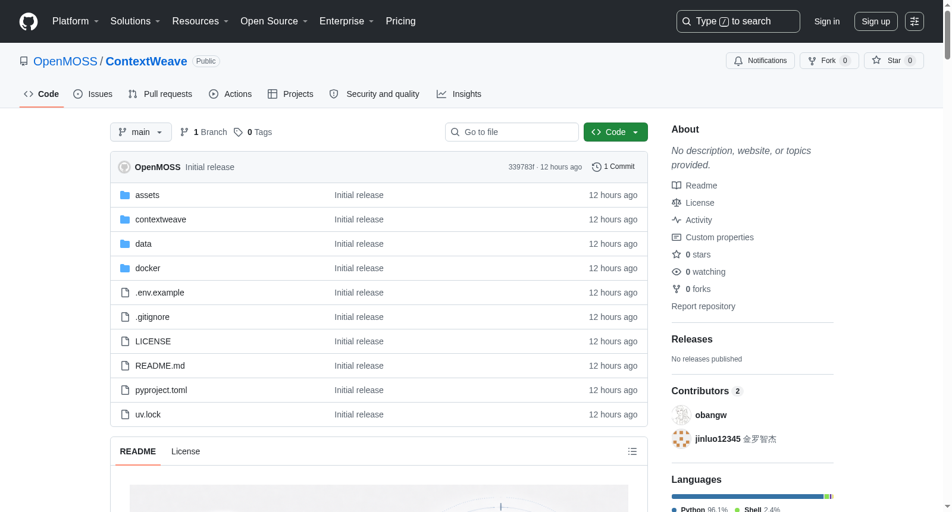Switch to the Projects tab

pos(290,94)
